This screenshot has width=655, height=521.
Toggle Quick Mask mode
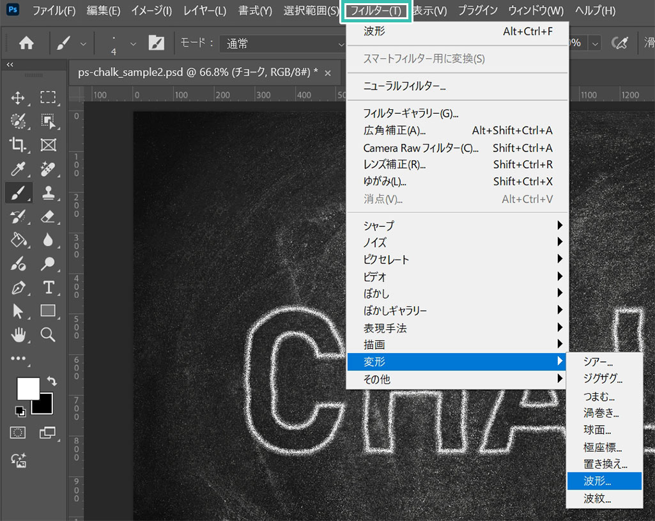(17, 433)
